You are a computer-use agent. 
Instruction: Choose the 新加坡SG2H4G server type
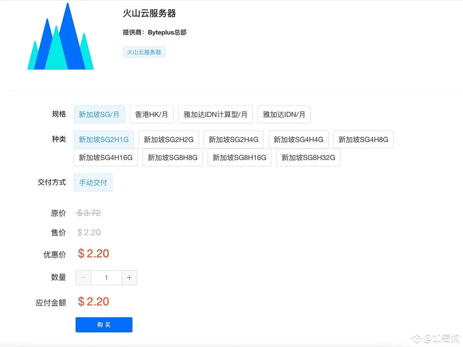pyautogui.click(x=233, y=139)
